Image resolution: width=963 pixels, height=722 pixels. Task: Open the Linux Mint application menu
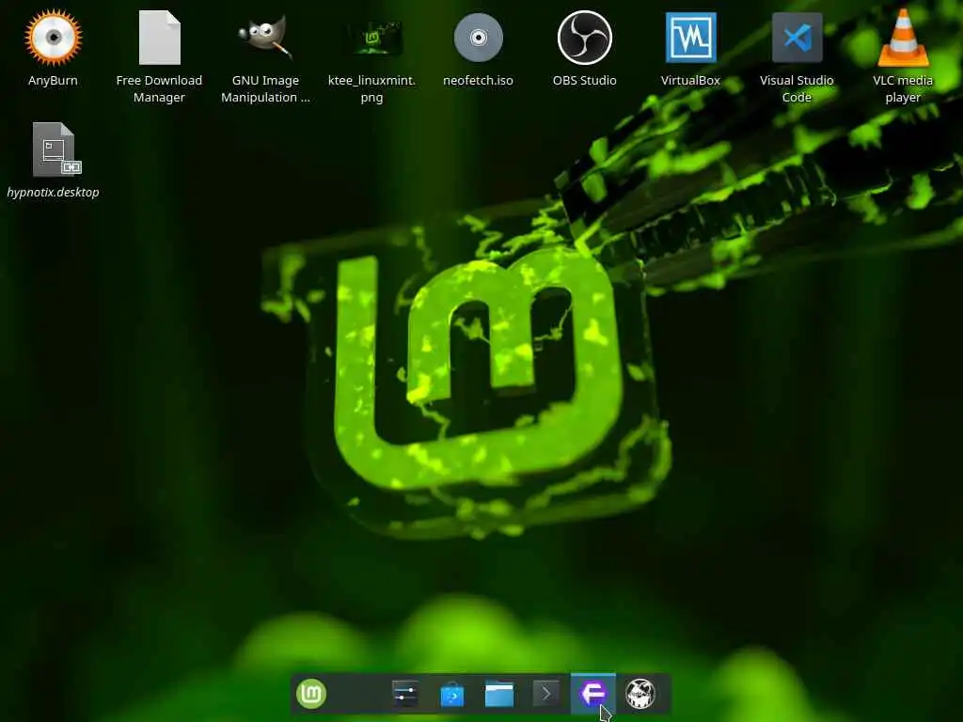click(311, 694)
